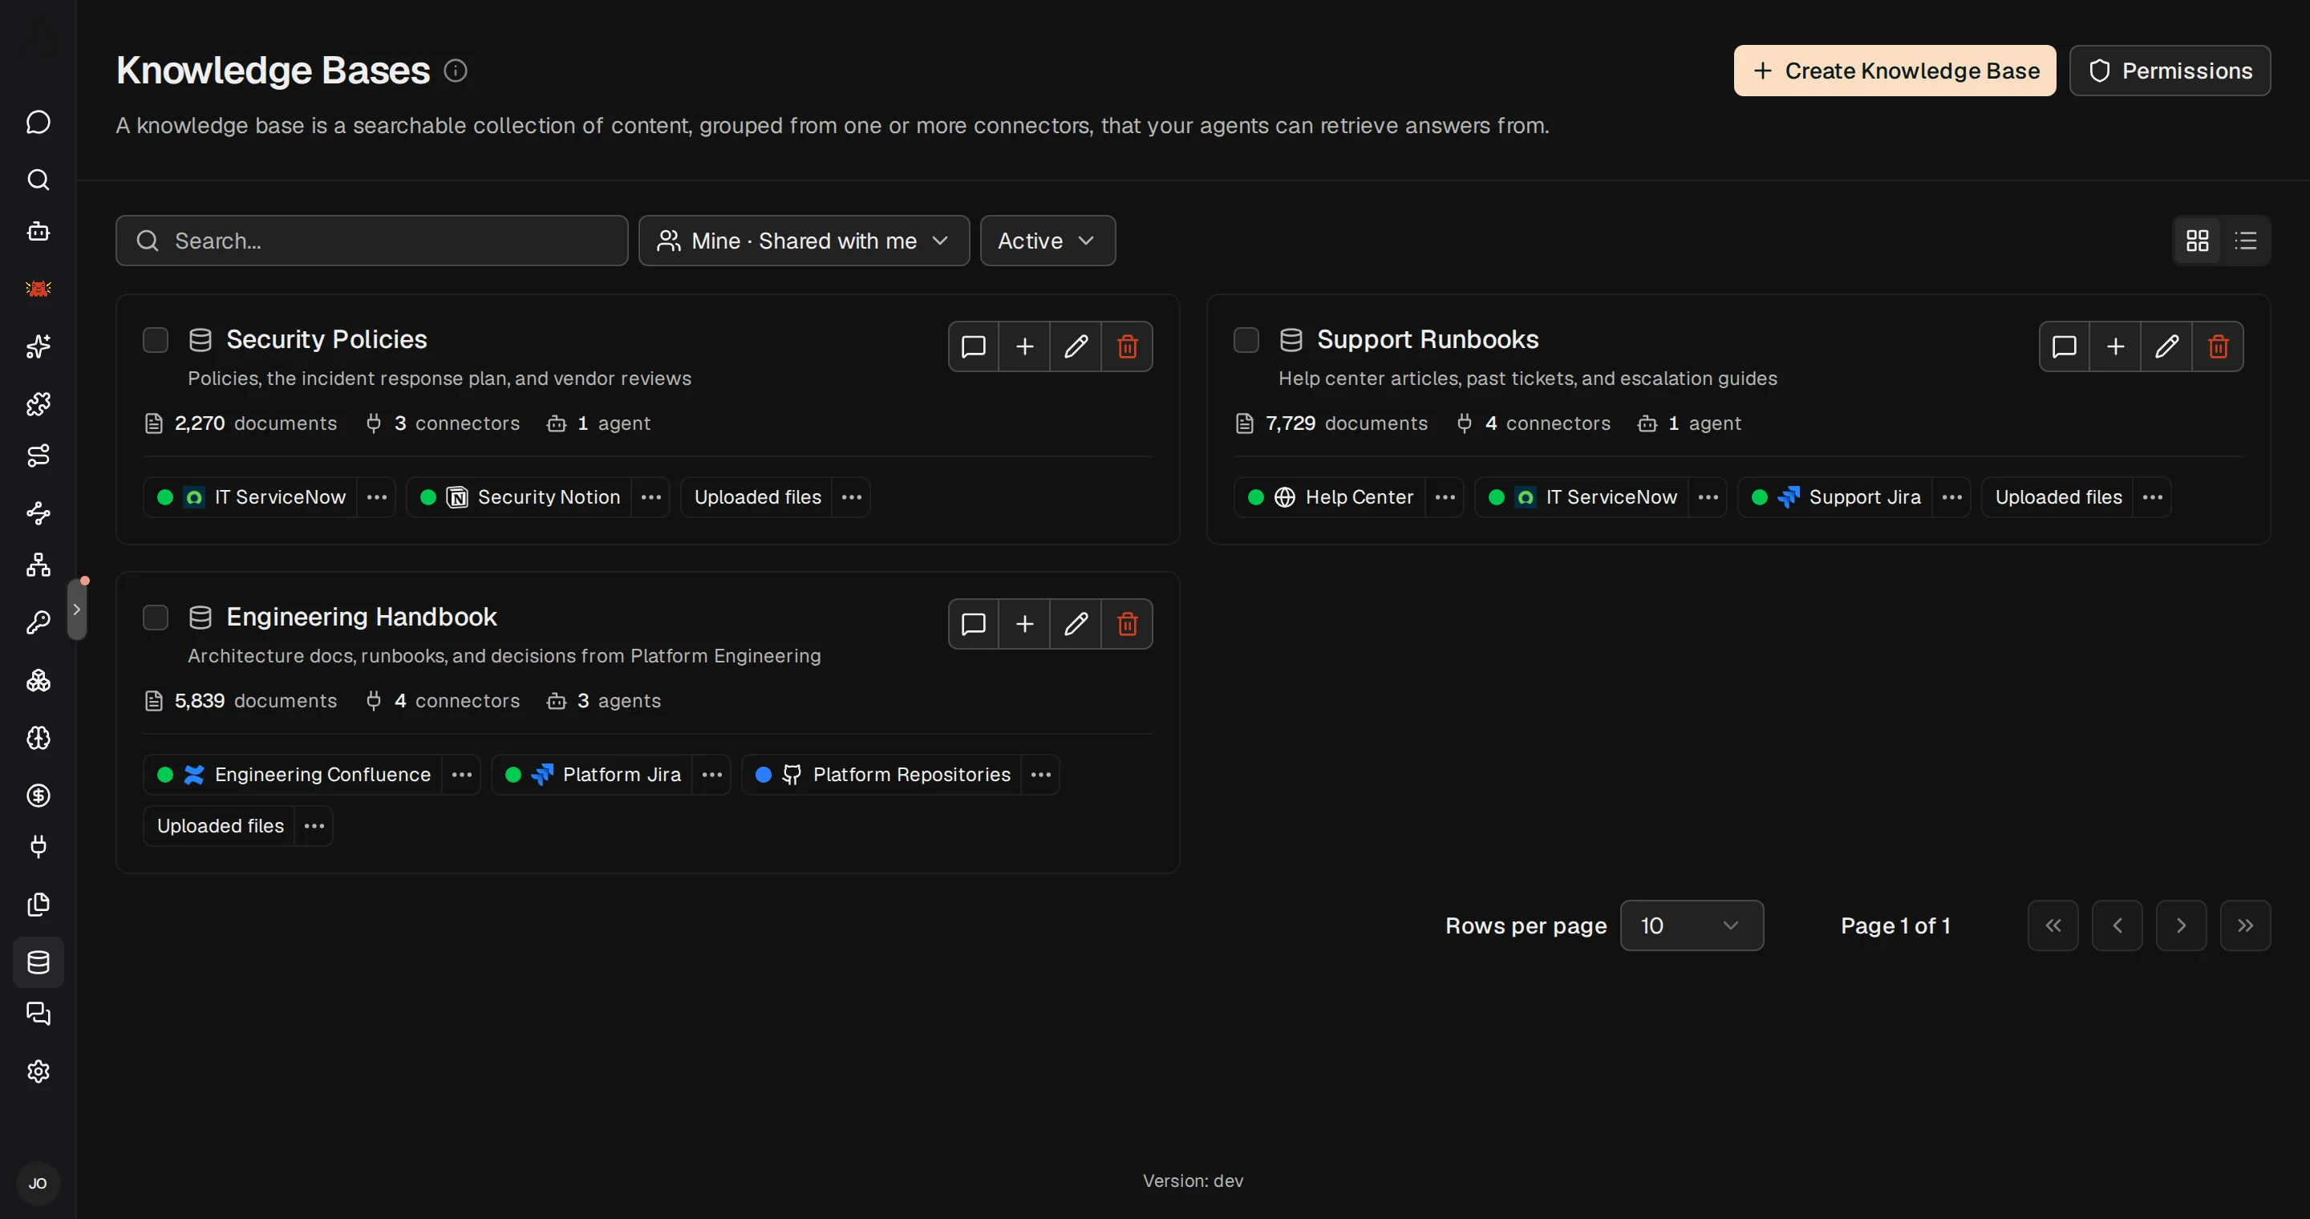Expand the collapsed sidebar with chevron
Viewport: 2310px width, 1219px height.
[x=77, y=609]
